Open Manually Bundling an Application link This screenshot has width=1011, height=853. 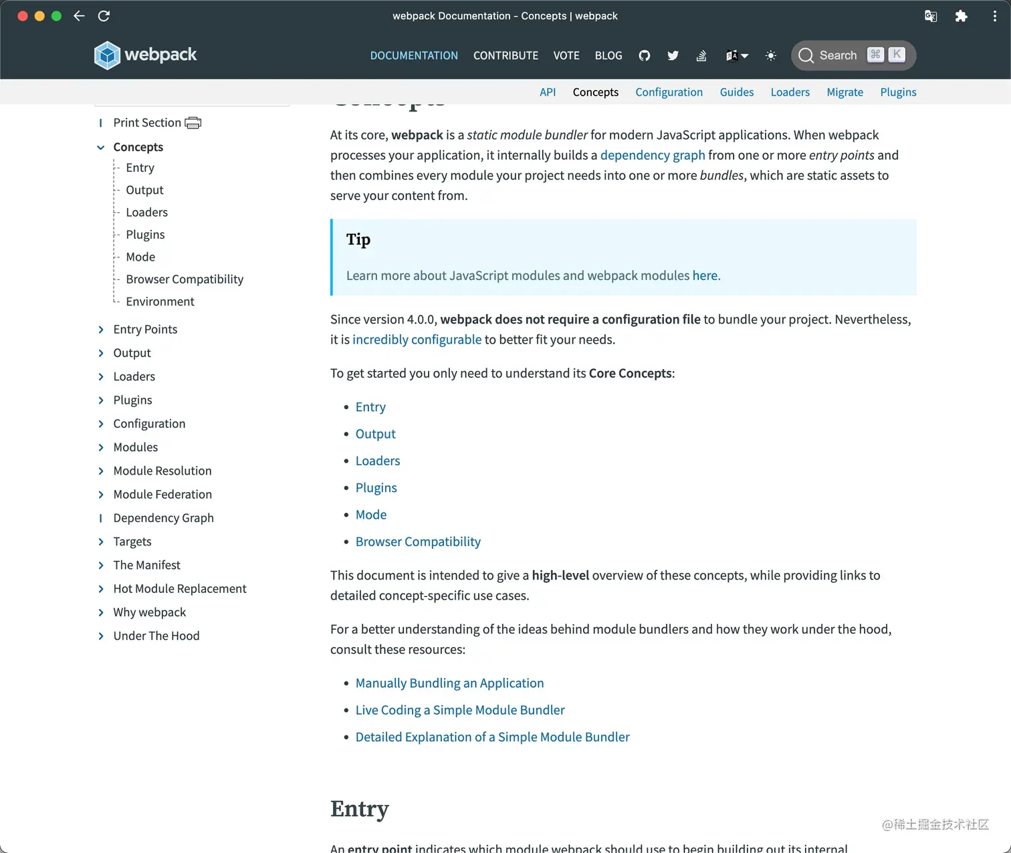[x=449, y=683]
